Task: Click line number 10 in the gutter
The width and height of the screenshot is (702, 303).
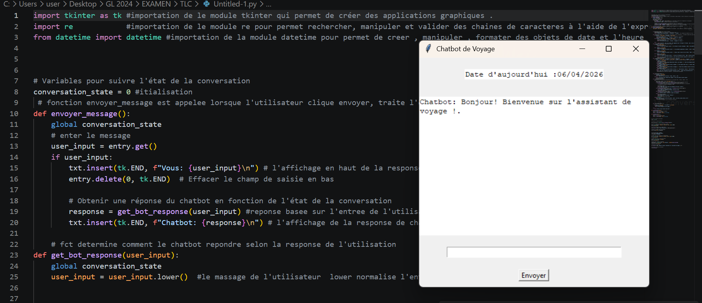Action: pos(14,114)
